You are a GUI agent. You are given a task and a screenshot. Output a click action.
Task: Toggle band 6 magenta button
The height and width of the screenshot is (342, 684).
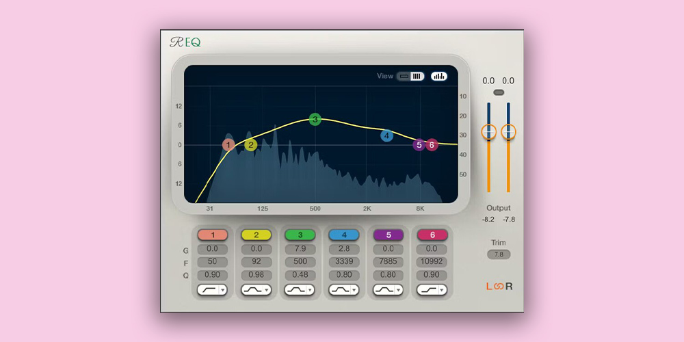(x=432, y=235)
